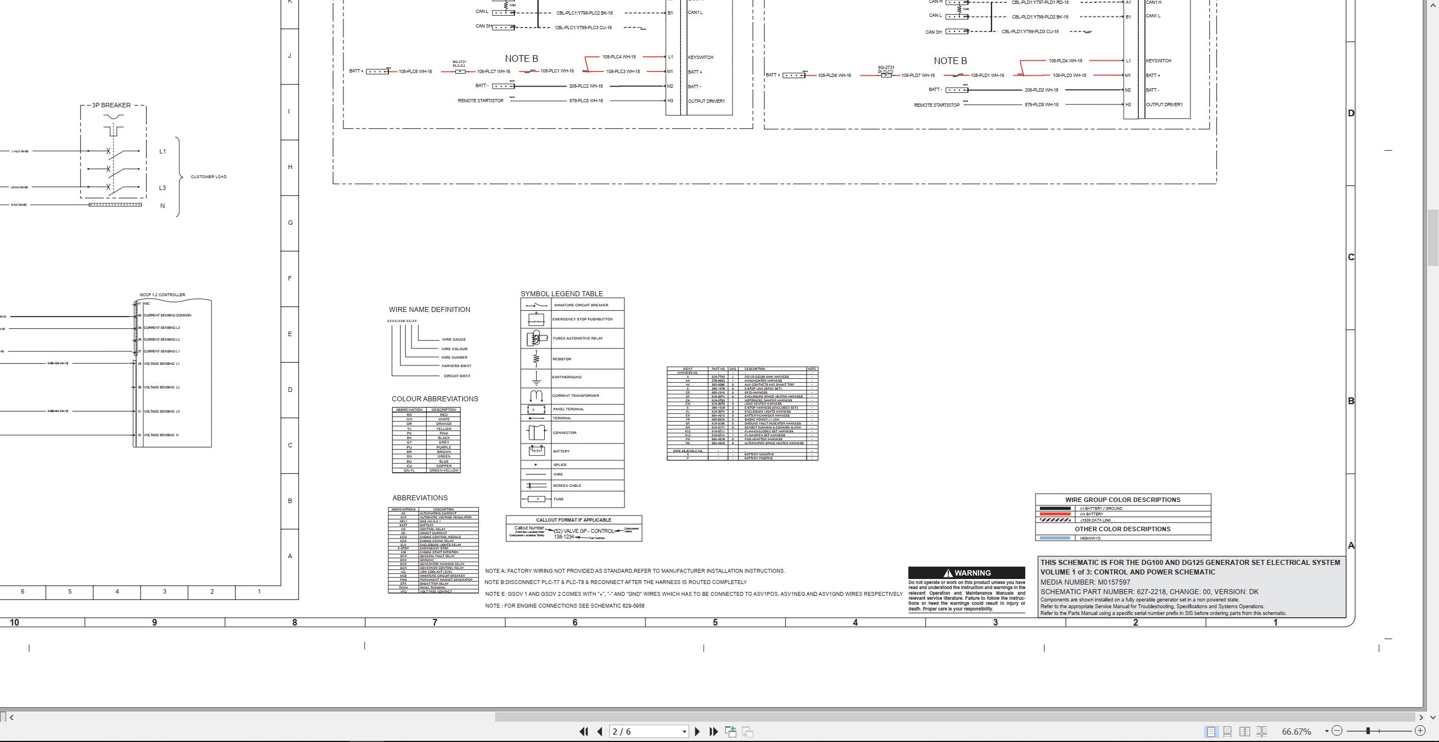Click the horizontal scrollbar left arrow
1439x742 pixels.
(11, 717)
